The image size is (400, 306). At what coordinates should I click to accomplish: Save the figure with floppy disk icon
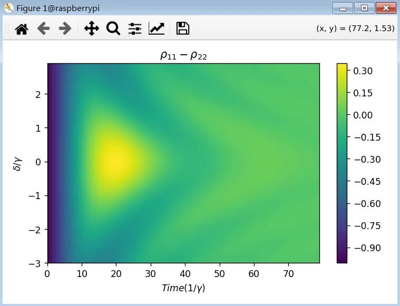(x=183, y=28)
